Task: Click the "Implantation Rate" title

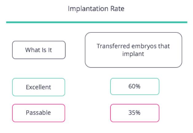Action: point(96,9)
